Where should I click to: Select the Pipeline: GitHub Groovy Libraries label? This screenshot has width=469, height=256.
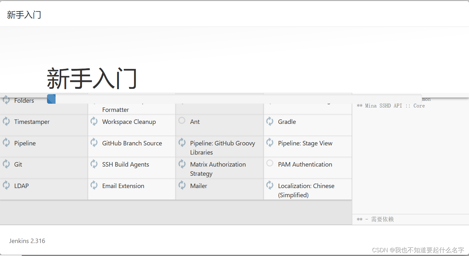click(x=223, y=148)
